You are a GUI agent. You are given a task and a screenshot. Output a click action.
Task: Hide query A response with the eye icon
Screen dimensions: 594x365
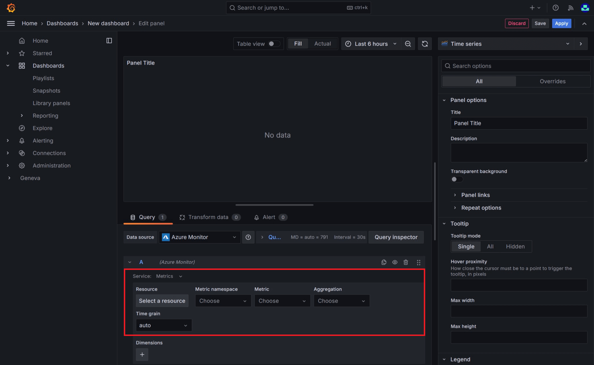pyautogui.click(x=395, y=262)
